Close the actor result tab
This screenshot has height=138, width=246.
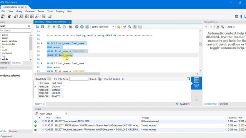pyautogui.click(x=44, y=104)
